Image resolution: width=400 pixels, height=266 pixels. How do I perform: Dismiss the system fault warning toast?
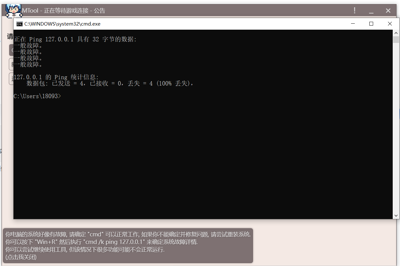click(x=128, y=245)
